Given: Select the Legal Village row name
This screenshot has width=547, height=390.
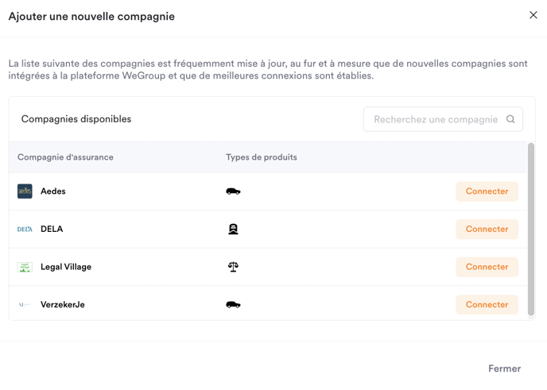Looking at the screenshot, I should (x=66, y=267).
